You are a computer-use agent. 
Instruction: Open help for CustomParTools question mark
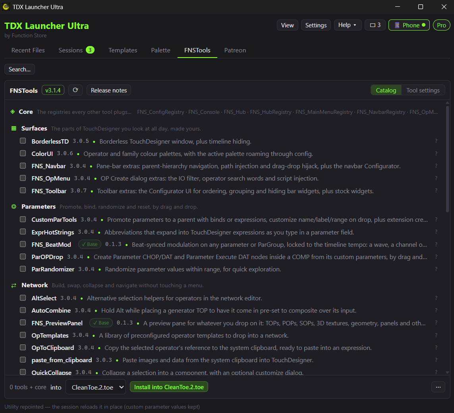point(436,219)
